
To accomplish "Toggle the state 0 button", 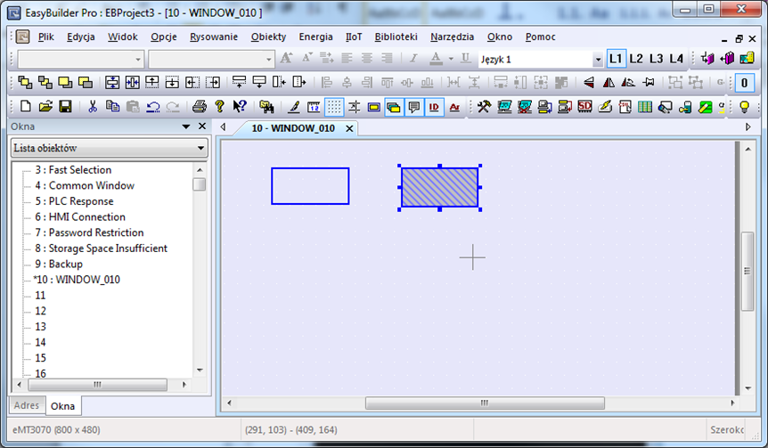I will pyautogui.click(x=745, y=83).
